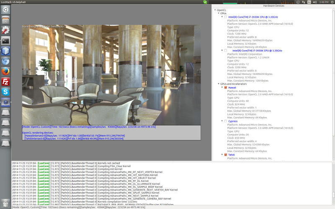Click 'Max. Global Memory: 524288 Kbytes' row

click(x=248, y=145)
